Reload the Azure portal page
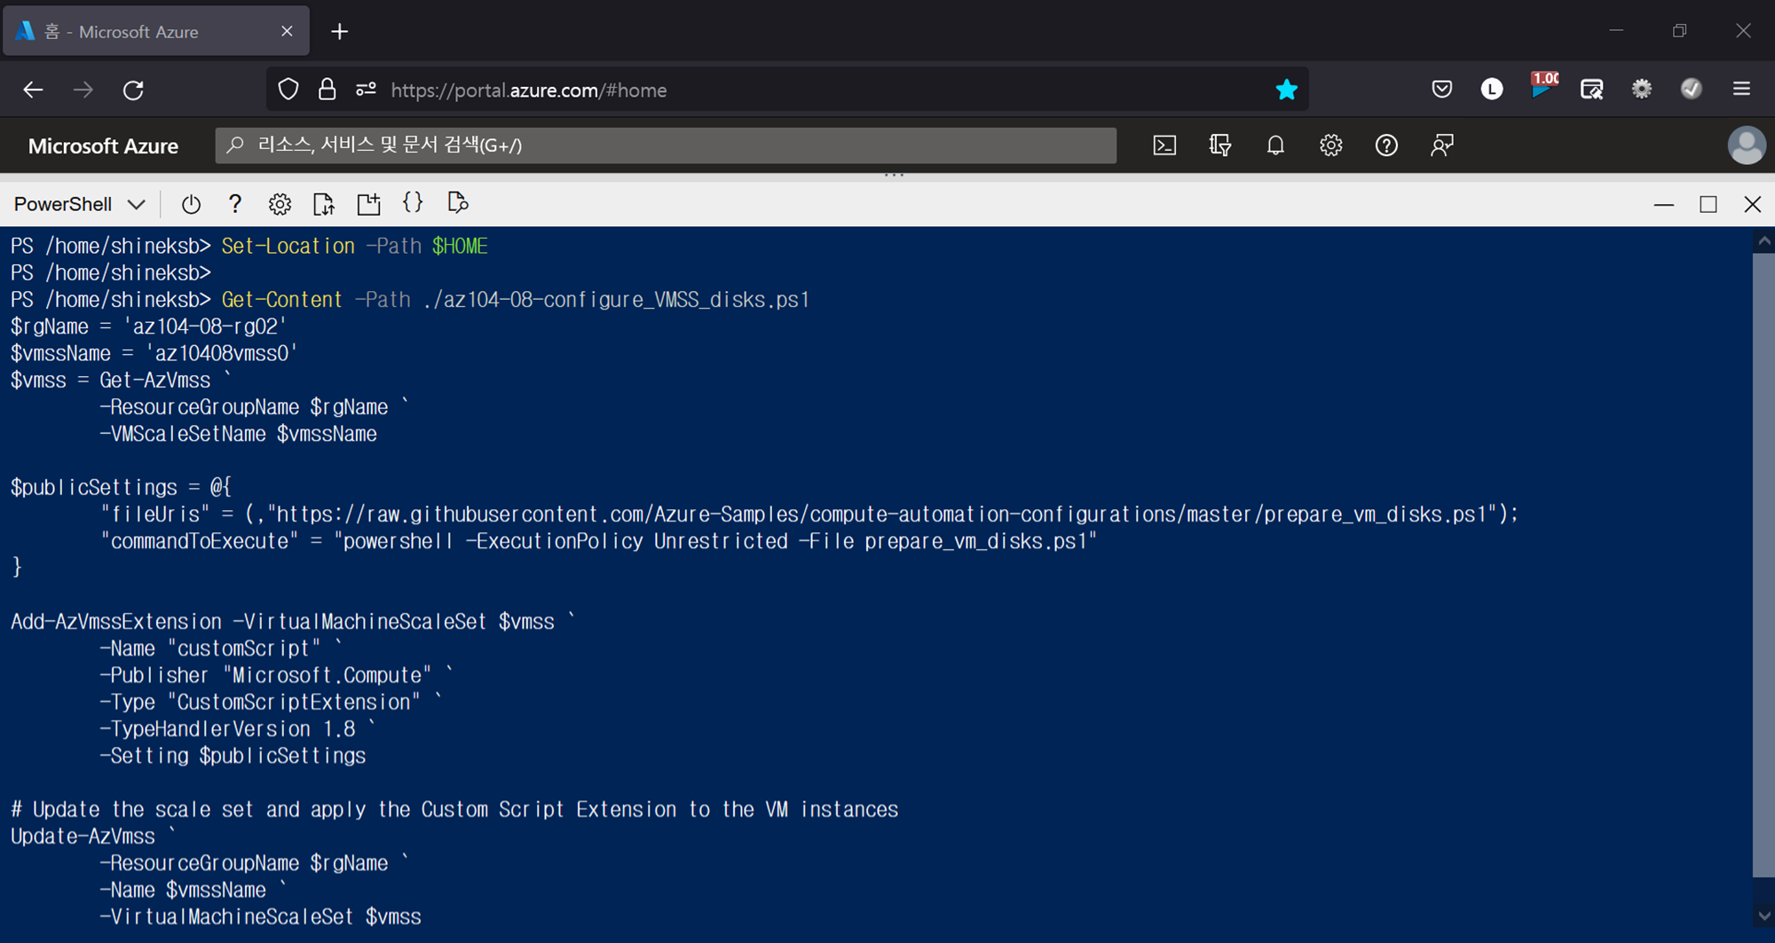 click(133, 90)
